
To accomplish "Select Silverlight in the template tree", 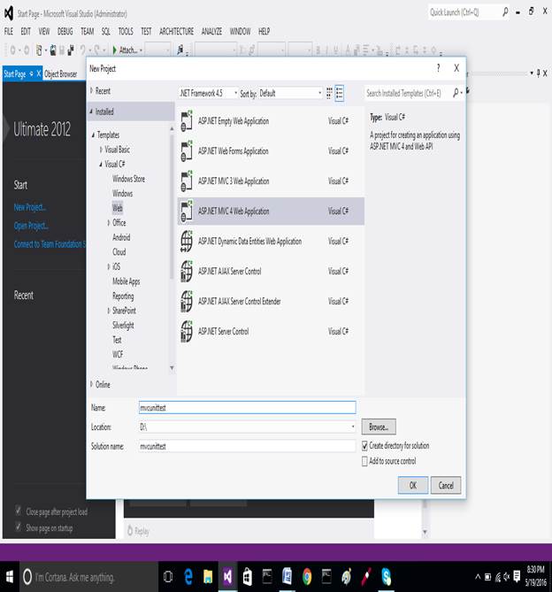I will 123,325.
